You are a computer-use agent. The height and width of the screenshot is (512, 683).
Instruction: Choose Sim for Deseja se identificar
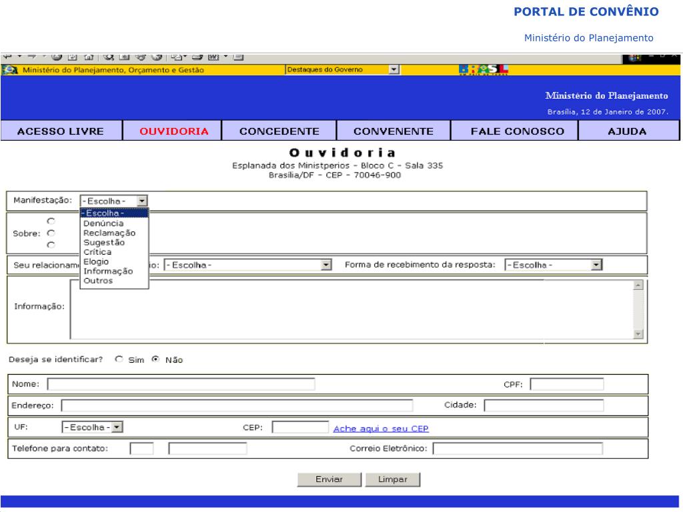click(x=119, y=359)
